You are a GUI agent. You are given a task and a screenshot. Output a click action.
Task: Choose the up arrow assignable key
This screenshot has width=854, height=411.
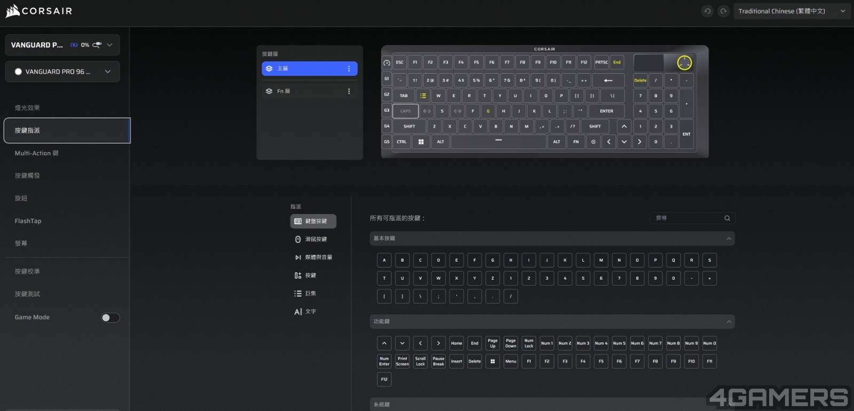[384, 343]
